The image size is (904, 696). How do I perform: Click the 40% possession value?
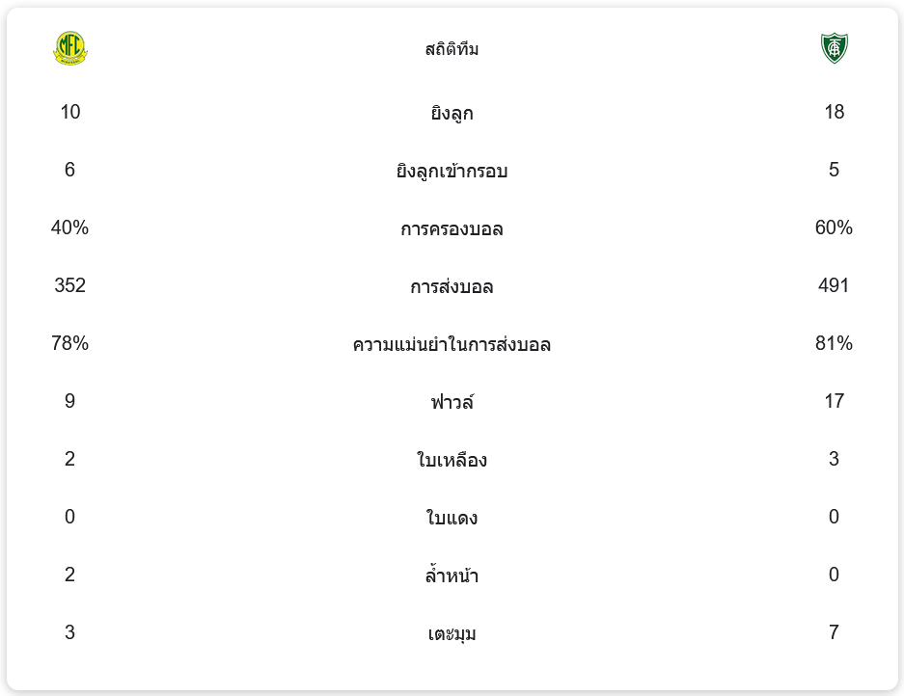coord(69,228)
